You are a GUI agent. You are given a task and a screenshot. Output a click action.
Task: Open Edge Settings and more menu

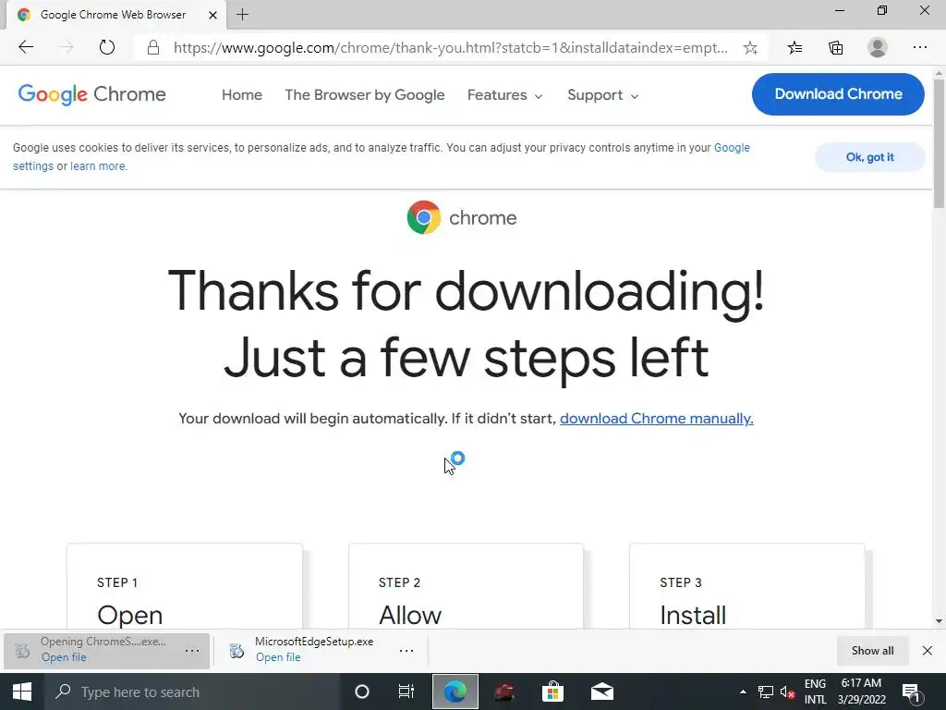(x=919, y=48)
